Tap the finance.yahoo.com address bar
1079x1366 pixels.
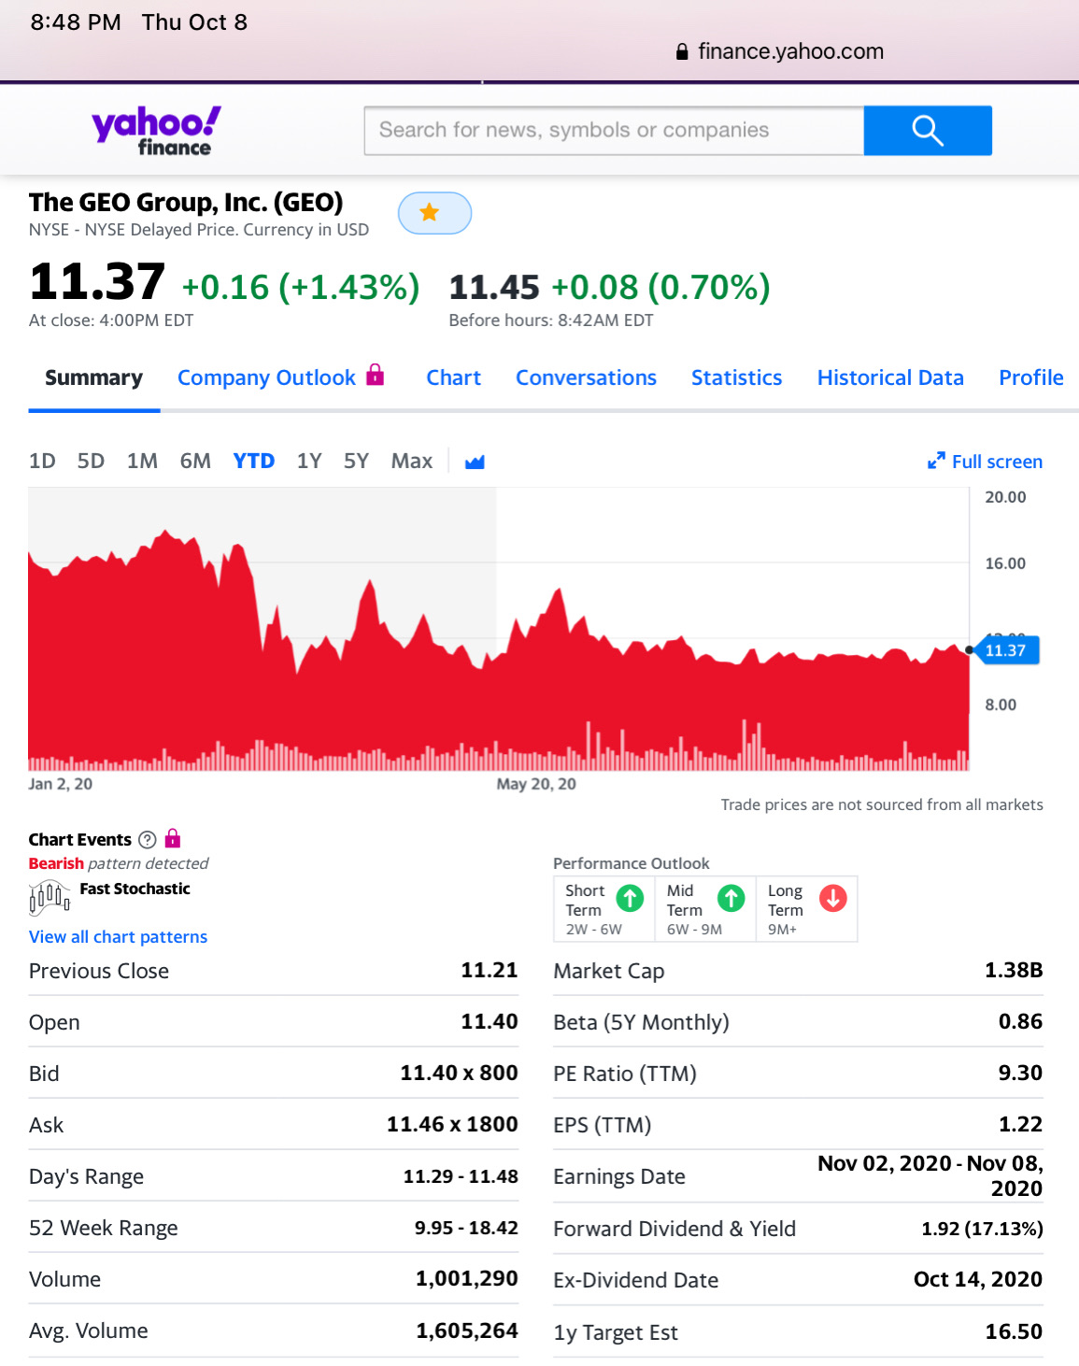(x=780, y=51)
